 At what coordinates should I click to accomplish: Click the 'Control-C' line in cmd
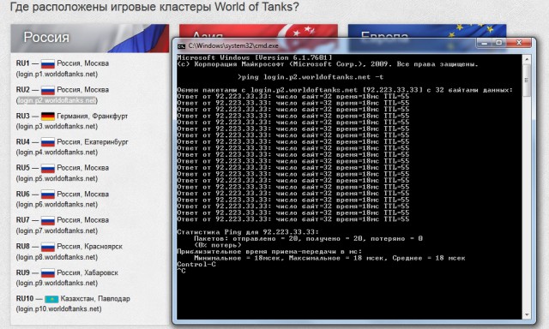click(x=196, y=265)
